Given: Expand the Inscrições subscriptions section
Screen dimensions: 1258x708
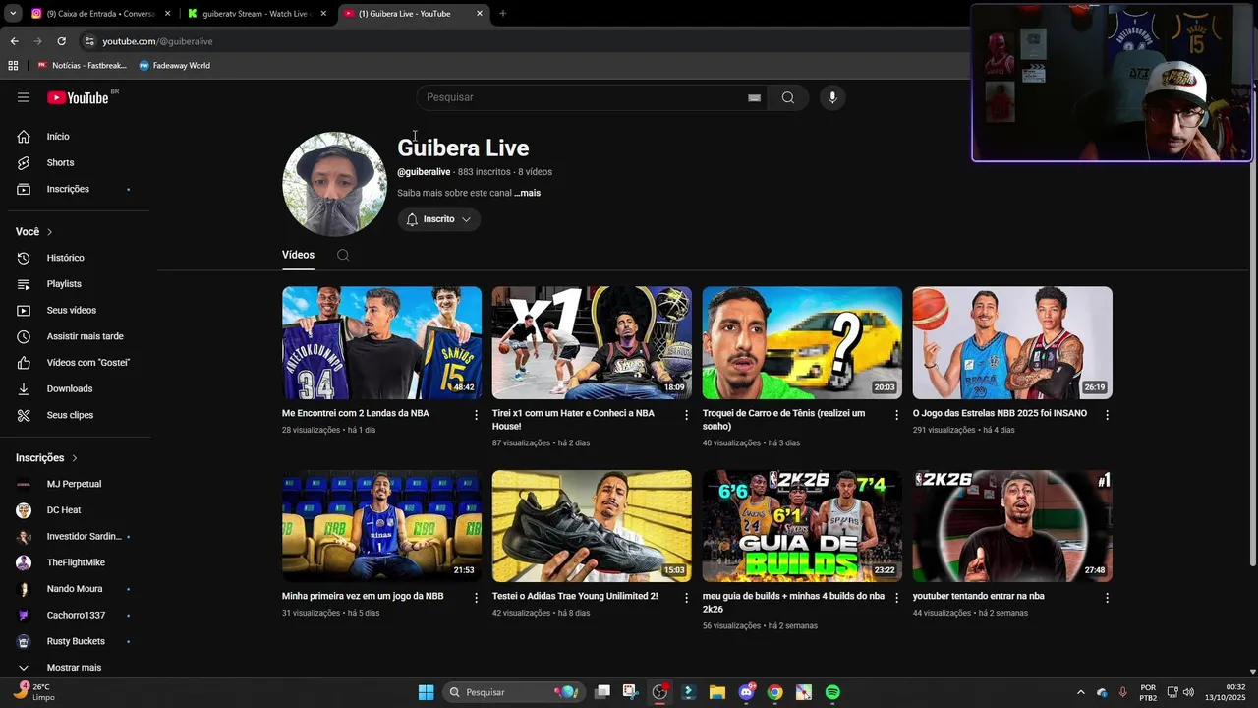Looking at the screenshot, I should point(46,458).
